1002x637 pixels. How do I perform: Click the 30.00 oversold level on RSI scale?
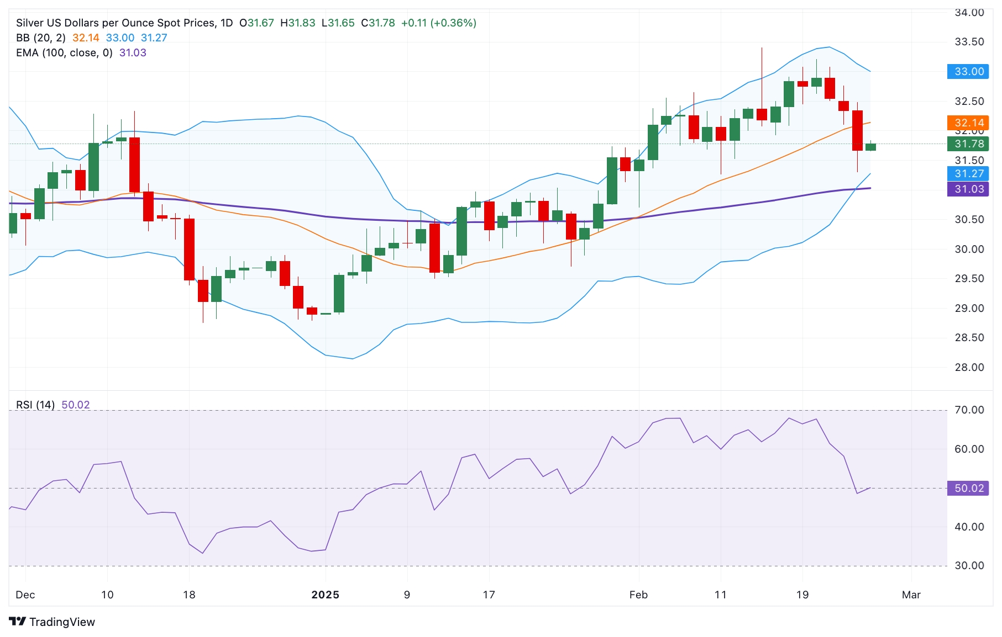click(x=969, y=565)
